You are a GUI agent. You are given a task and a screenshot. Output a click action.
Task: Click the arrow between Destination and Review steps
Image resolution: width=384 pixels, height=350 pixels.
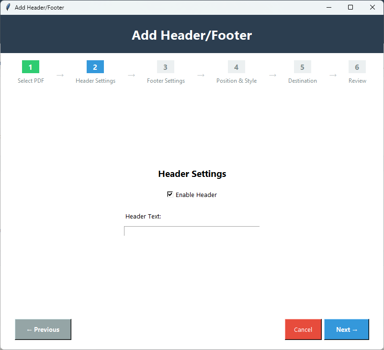click(333, 75)
